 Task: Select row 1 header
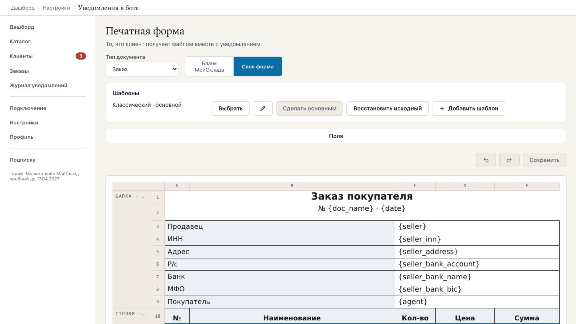[x=158, y=198]
